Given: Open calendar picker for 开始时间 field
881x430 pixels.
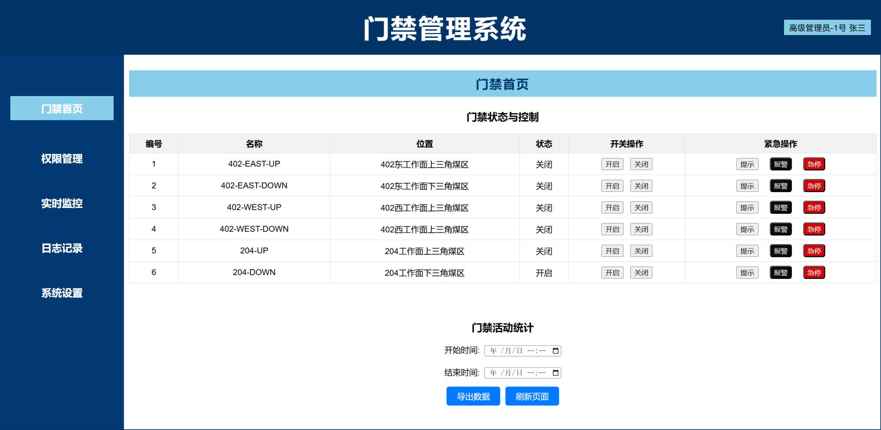Looking at the screenshot, I should pyautogui.click(x=555, y=351).
